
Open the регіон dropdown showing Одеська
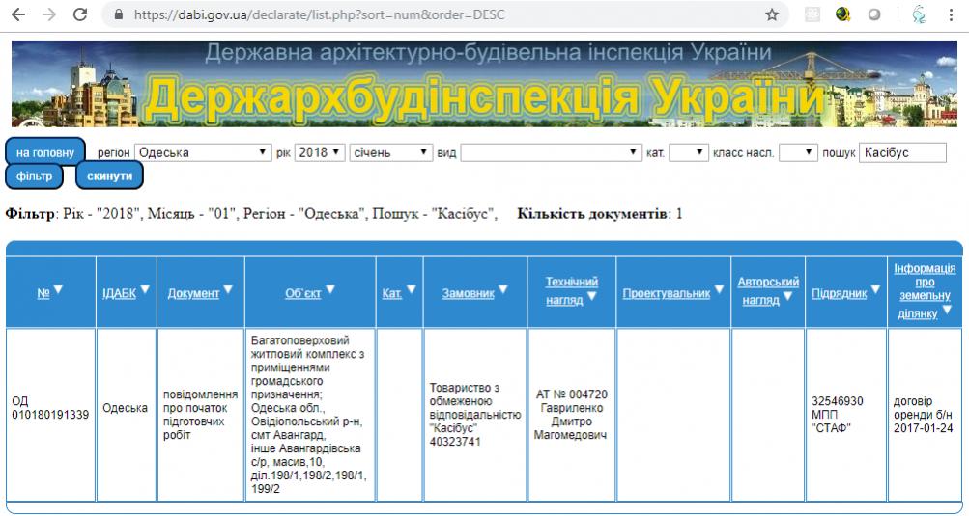[203, 152]
